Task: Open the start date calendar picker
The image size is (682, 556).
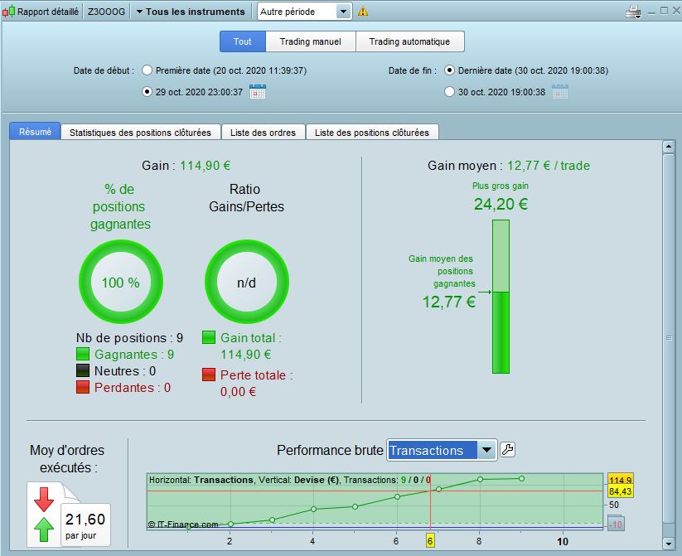Action: coord(258,92)
